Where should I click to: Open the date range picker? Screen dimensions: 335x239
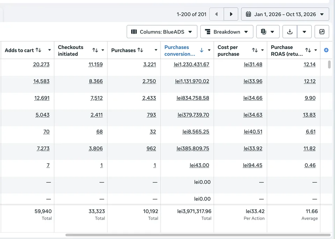click(285, 14)
